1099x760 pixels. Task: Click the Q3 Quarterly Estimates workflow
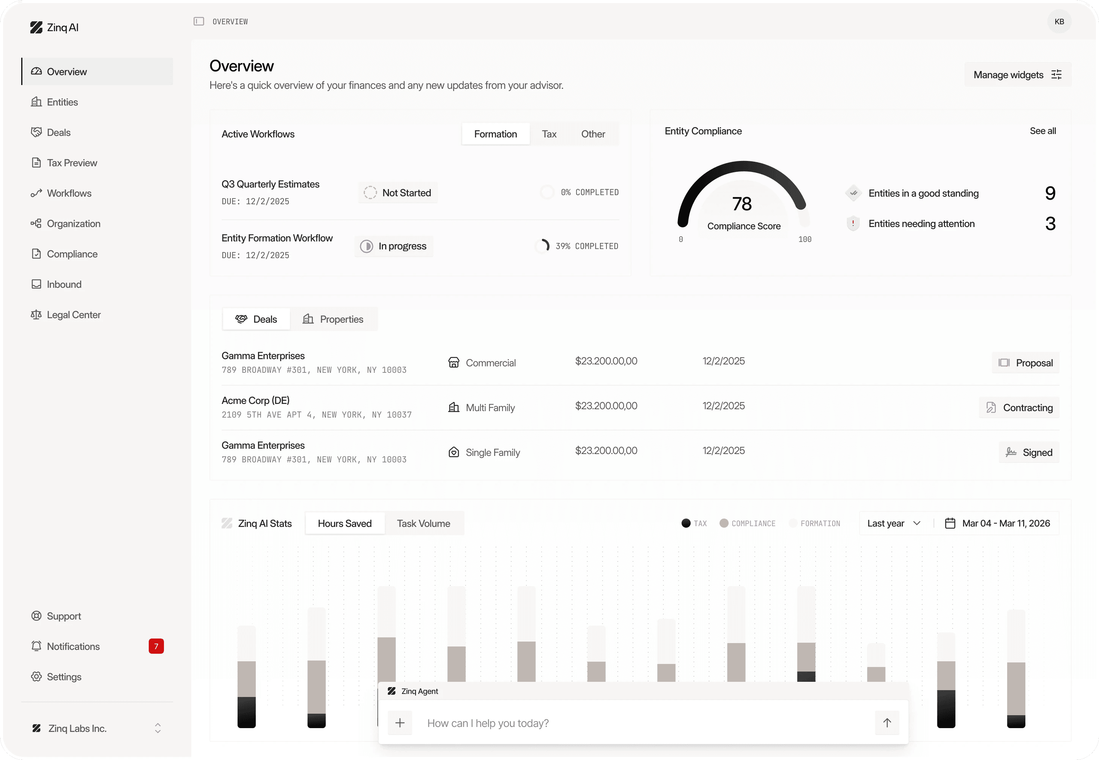tap(270, 184)
